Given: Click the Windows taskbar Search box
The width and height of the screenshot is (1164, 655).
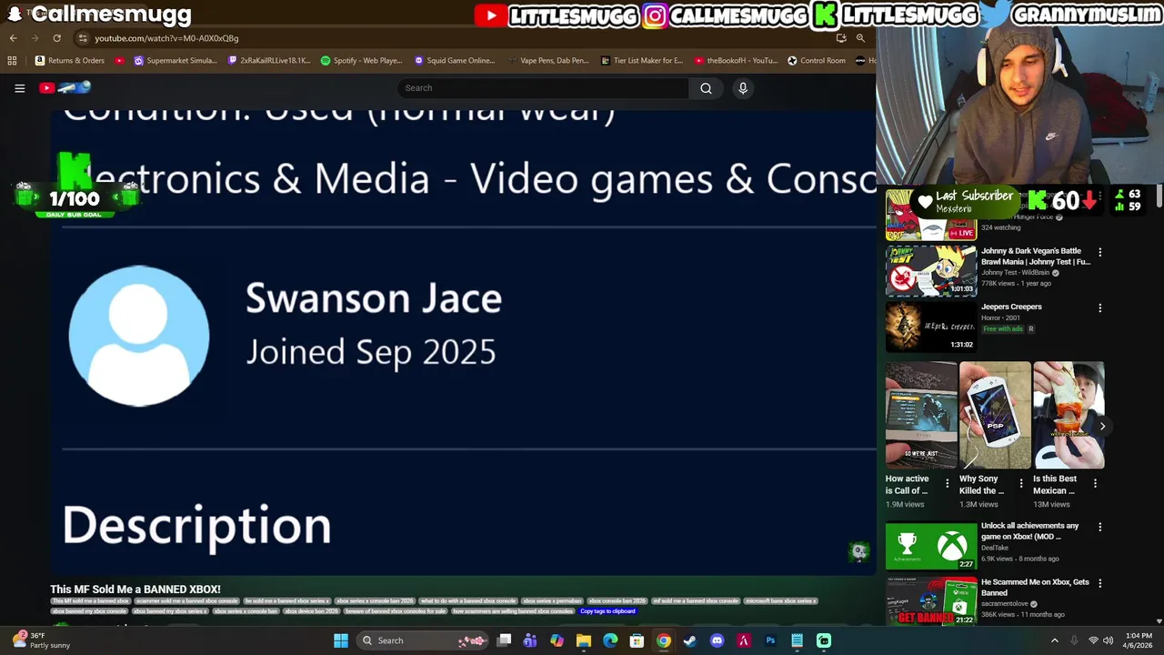Looking at the screenshot, I should (x=423, y=640).
